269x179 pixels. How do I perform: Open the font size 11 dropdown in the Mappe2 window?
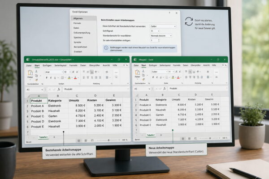pos(171,72)
